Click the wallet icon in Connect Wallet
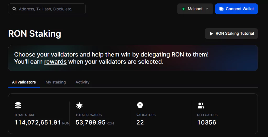268x137 pixels. pos(221,9)
